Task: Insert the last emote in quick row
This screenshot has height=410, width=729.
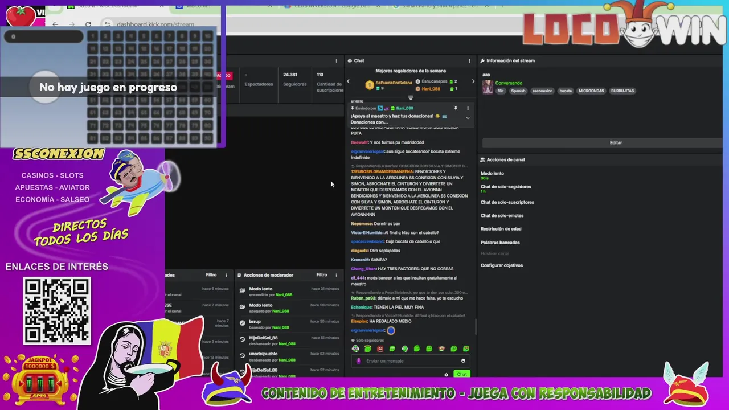Action: 466,348
